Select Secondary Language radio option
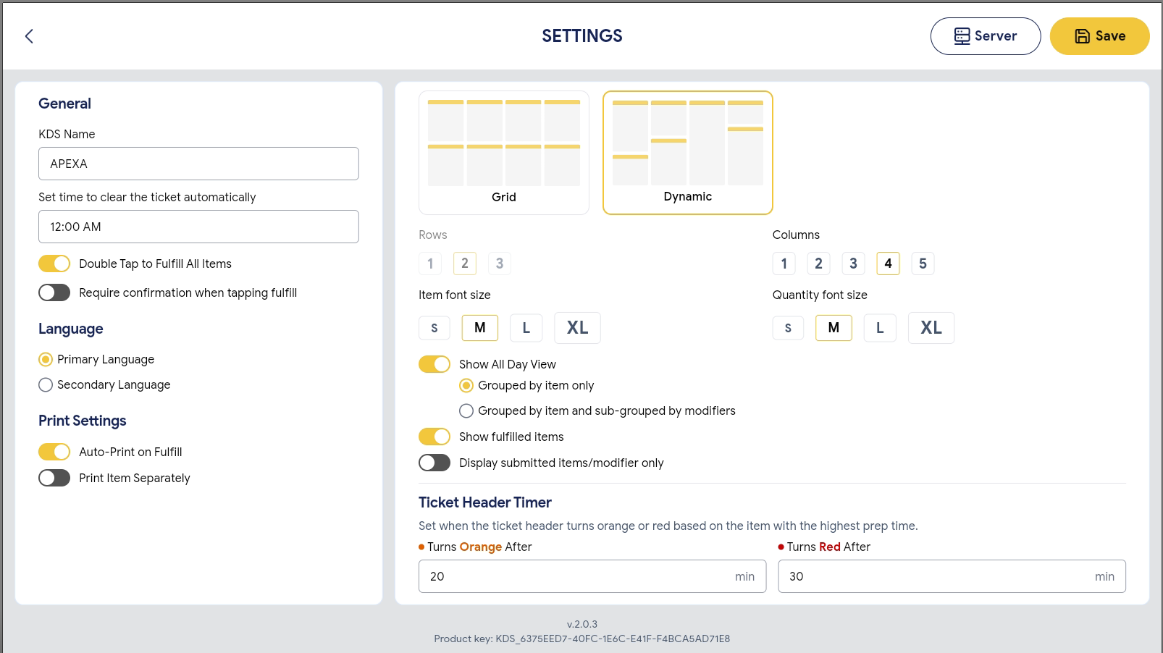Screen dimensions: 1163x653 pos(46,384)
